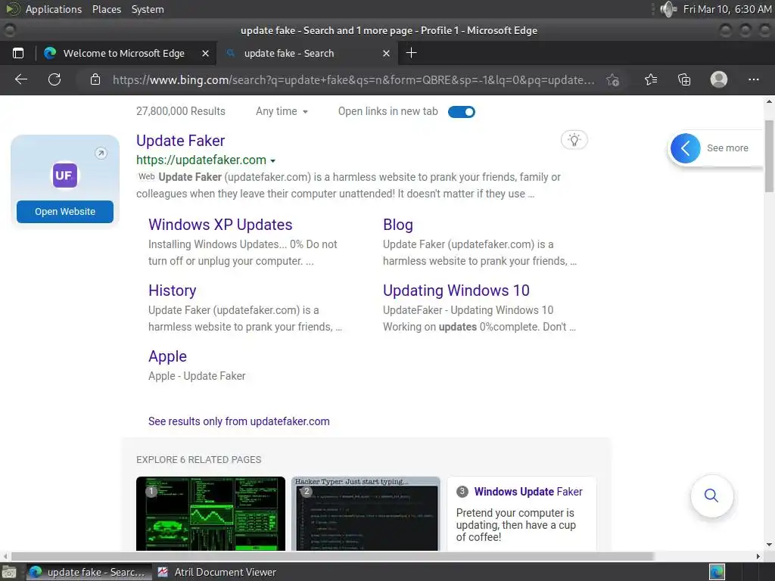Reload the page with refresh icon
Image resolution: width=775 pixels, height=581 pixels.
click(54, 79)
